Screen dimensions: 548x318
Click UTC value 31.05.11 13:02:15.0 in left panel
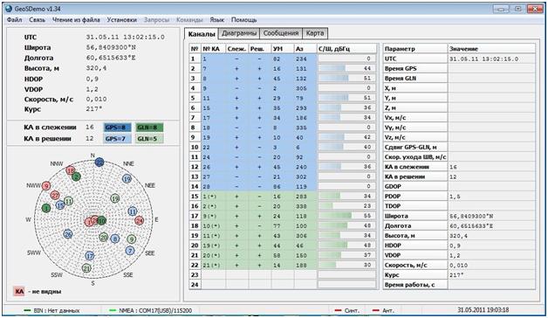tap(125, 37)
